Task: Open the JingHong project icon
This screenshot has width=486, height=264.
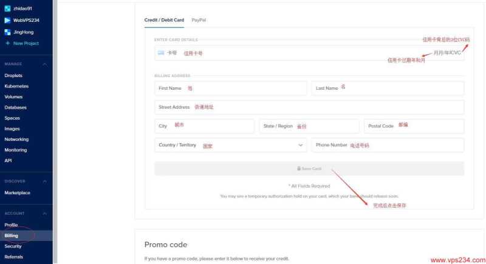Action: 7,32
